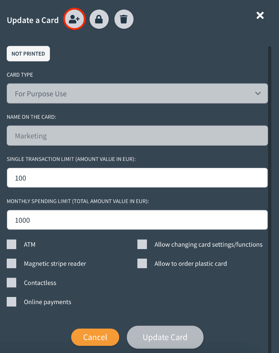Focus the monthly spending limit field
279x353 pixels.
137,220
